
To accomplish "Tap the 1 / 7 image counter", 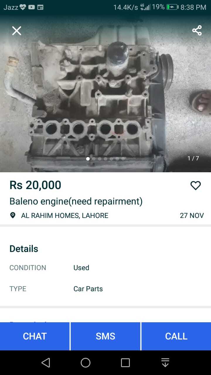I will pos(193,158).
